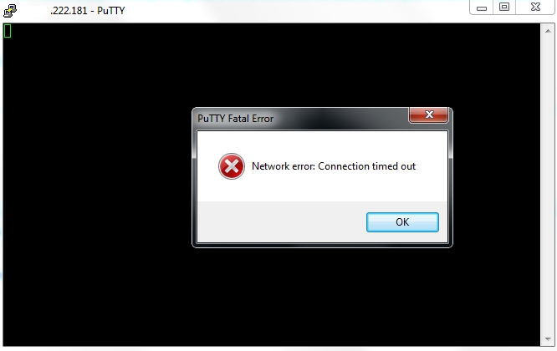The width and height of the screenshot is (557, 351).
Task: Click OK to dismiss the fatal error
Action: point(402,222)
